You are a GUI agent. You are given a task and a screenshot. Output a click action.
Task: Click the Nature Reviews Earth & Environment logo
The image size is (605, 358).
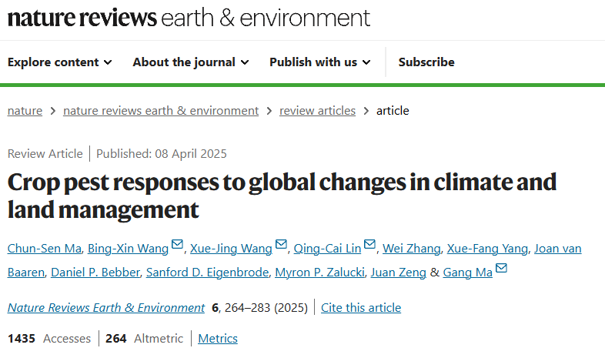189,18
